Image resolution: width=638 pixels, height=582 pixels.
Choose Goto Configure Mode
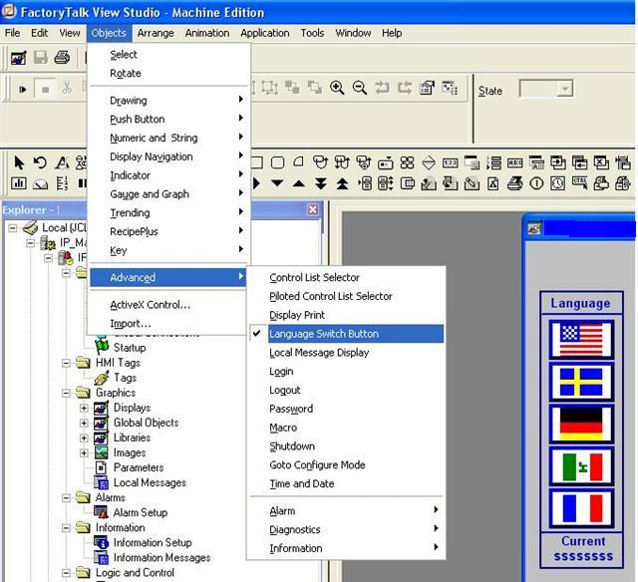[346, 464]
